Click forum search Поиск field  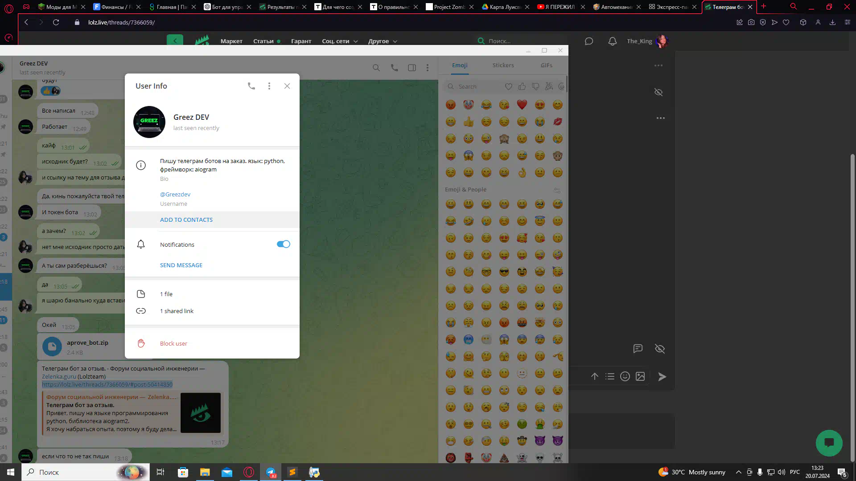point(522,41)
